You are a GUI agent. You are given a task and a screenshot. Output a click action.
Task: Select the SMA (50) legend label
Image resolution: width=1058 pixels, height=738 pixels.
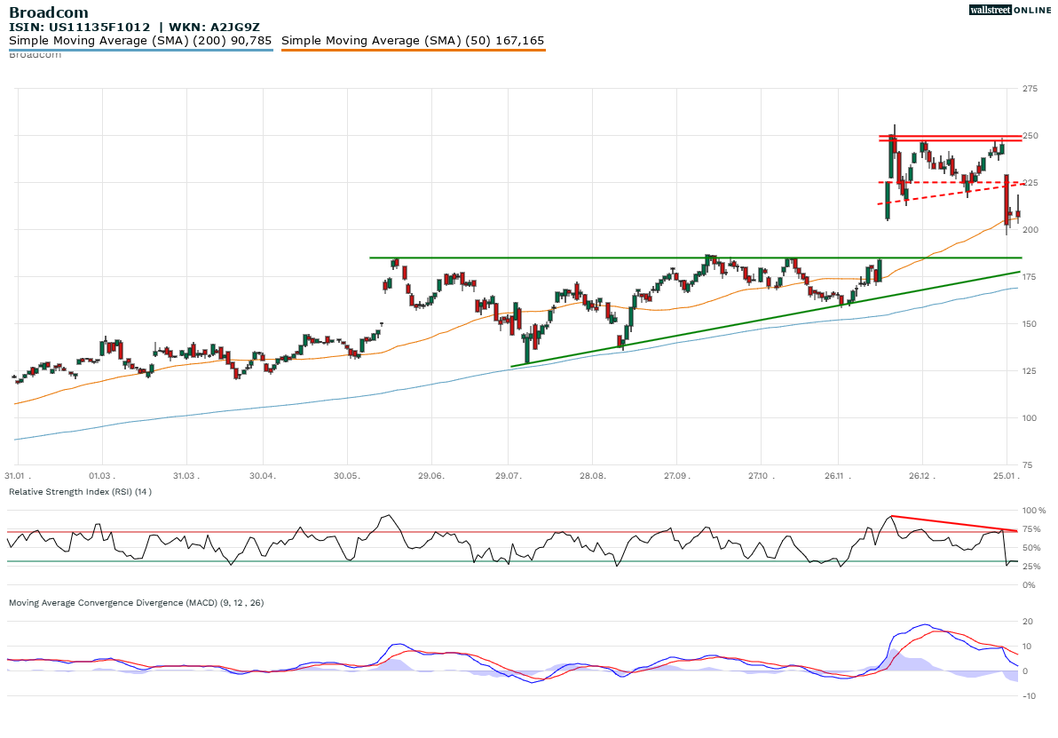coord(413,41)
